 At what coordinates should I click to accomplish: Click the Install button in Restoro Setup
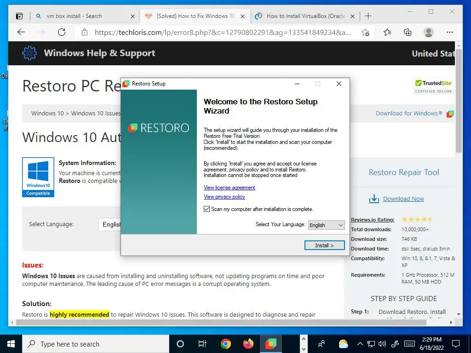coord(324,245)
